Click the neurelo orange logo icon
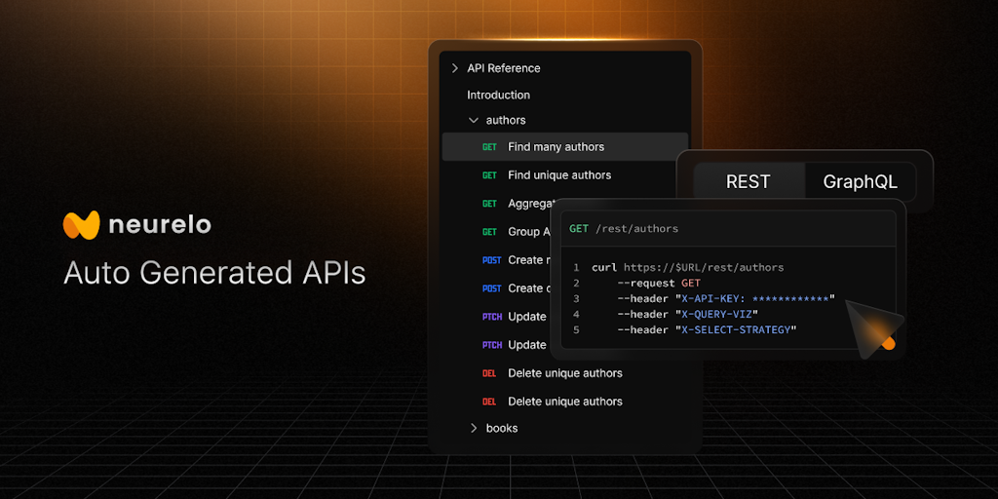Viewport: 998px width, 499px height. click(x=82, y=225)
